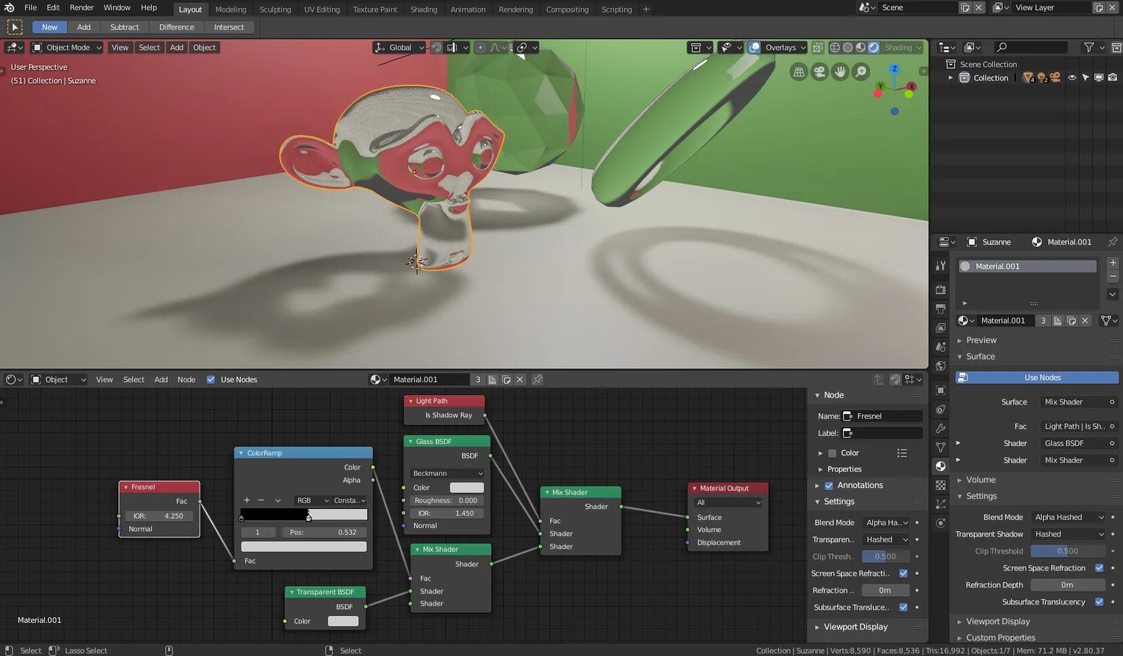This screenshot has height=656, width=1123.
Task: Select the Difference selection mode button
Action: click(x=176, y=27)
